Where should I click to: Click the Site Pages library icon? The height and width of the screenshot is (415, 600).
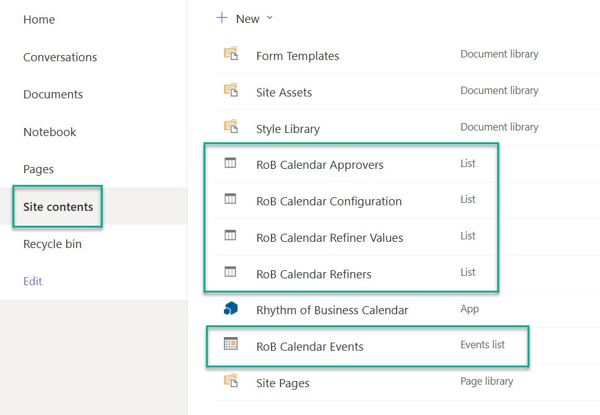[230, 380]
